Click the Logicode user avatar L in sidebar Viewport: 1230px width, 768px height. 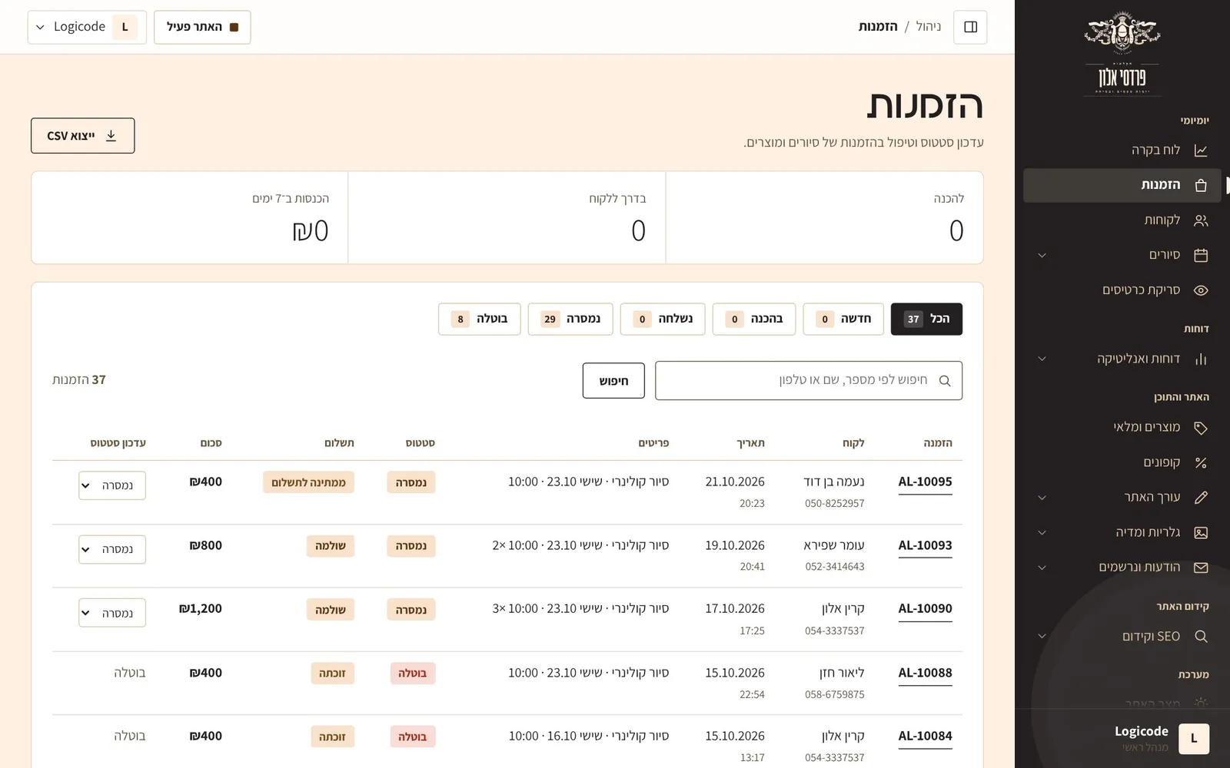tap(1194, 738)
